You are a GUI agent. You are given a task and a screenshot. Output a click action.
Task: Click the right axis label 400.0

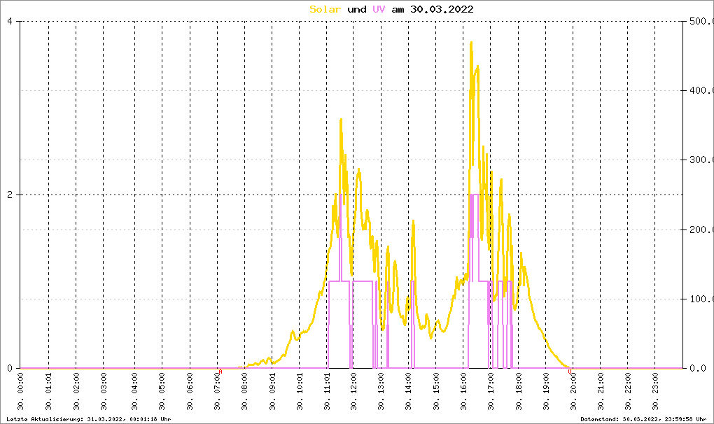[700, 91]
